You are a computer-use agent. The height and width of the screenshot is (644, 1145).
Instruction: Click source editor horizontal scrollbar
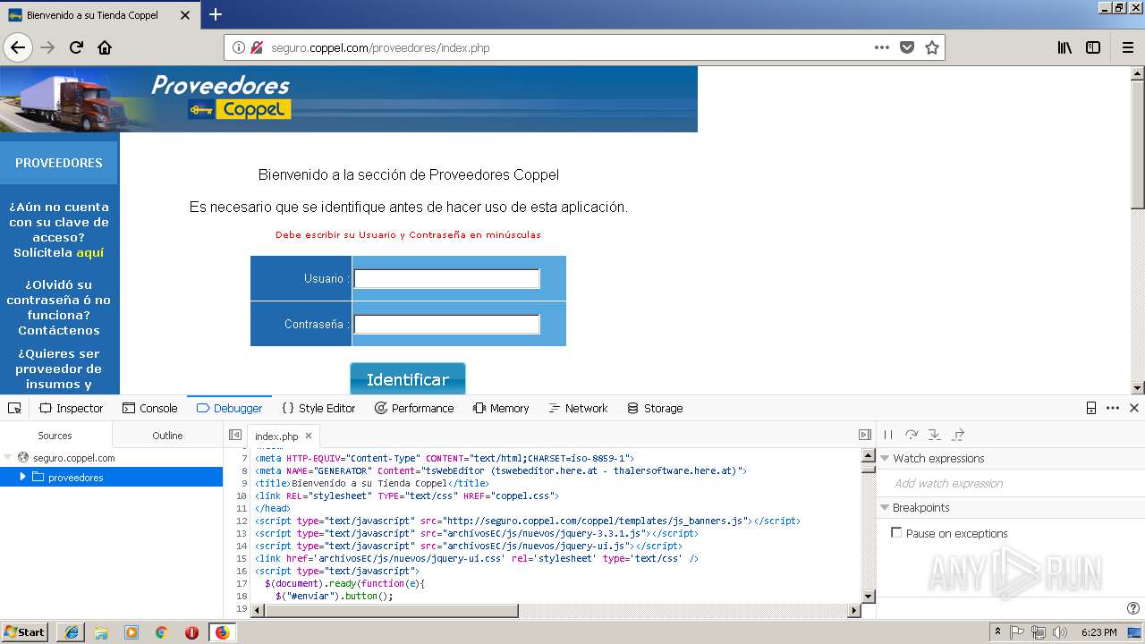391,610
